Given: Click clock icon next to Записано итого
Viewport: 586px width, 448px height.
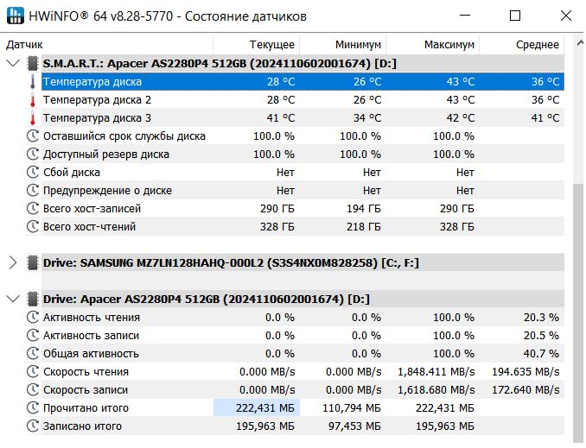Looking at the screenshot, I should pyautogui.click(x=33, y=426).
